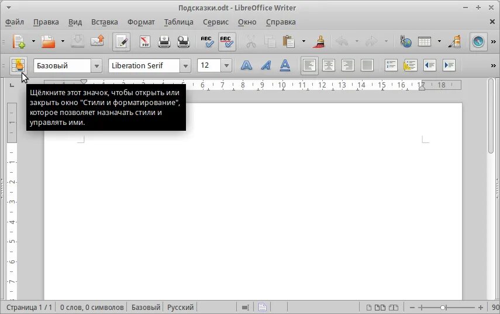Switch to single-page view layout
Viewport: 500px width, 314px height.
(x=368, y=308)
